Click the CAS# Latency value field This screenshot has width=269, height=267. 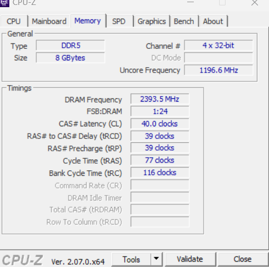(x=160, y=124)
